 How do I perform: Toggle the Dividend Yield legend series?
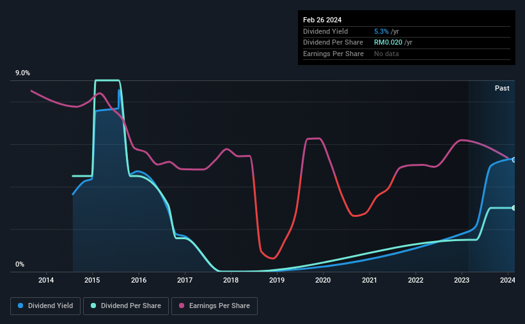point(45,306)
